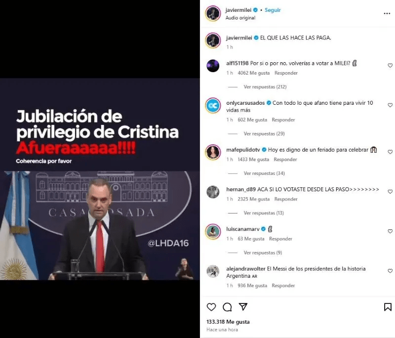Expand Ver respuestas (212)
This screenshot has width=395, height=338.
(265, 86)
